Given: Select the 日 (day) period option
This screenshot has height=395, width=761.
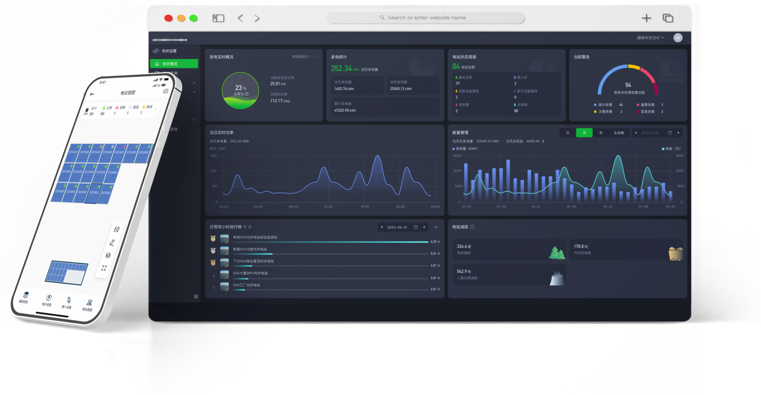Looking at the screenshot, I should 568,133.
